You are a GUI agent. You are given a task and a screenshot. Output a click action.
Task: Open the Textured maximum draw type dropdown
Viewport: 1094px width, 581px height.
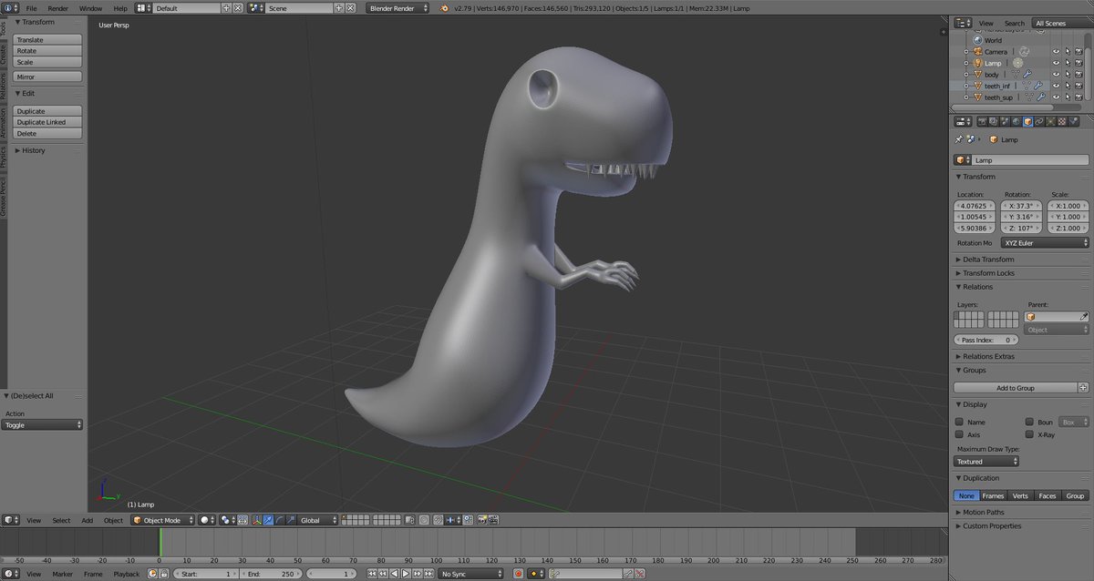[x=986, y=462]
